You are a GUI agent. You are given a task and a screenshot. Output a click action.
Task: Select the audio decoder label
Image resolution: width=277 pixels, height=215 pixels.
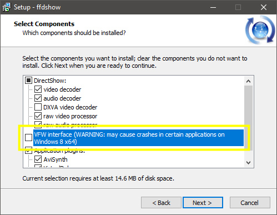62,98
